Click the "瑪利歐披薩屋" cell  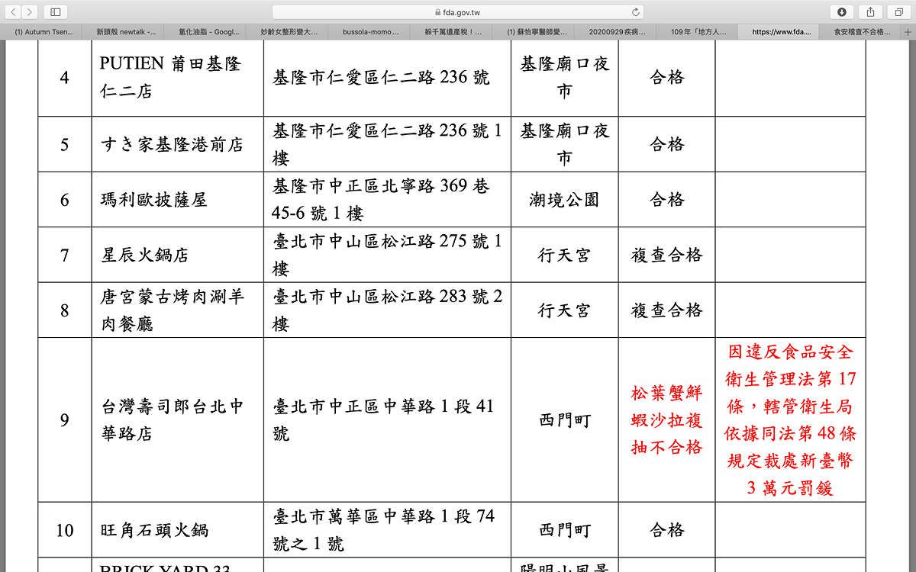click(x=178, y=200)
